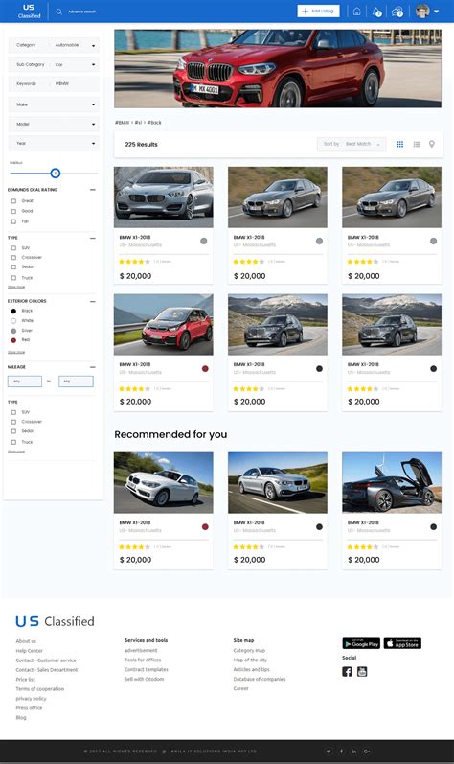
Task: Click the #Back breadcrumb
Action: pyautogui.click(x=154, y=123)
